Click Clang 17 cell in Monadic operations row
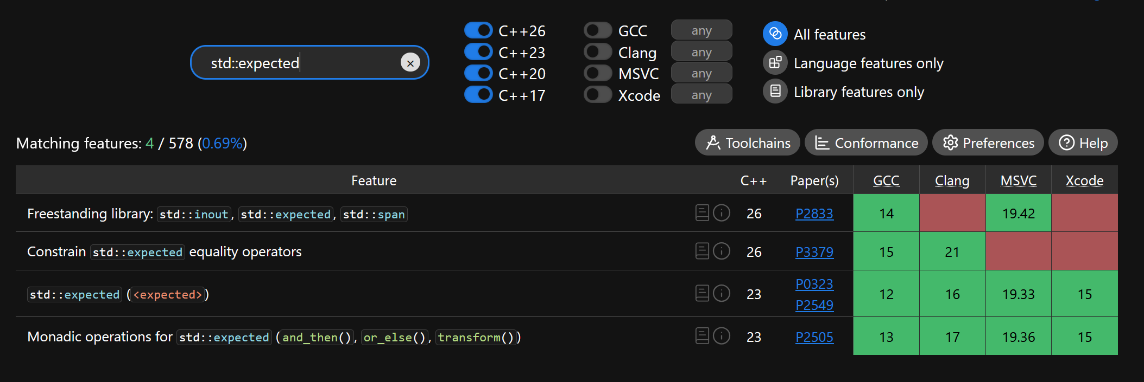Image resolution: width=1144 pixels, height=382 pixels. 952,336
